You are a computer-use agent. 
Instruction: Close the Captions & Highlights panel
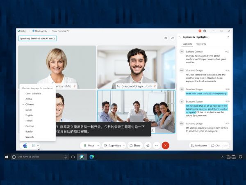click(x=228, y=37)
